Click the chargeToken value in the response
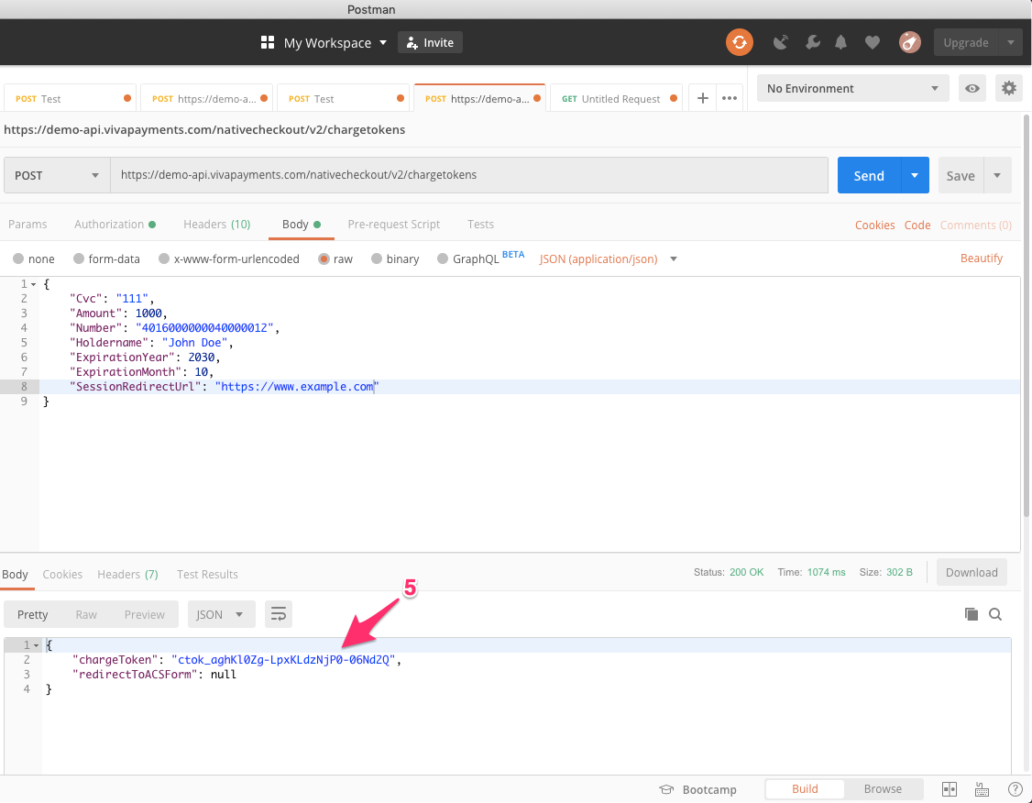The image size is (1032, 803). [x=283, y=659]
